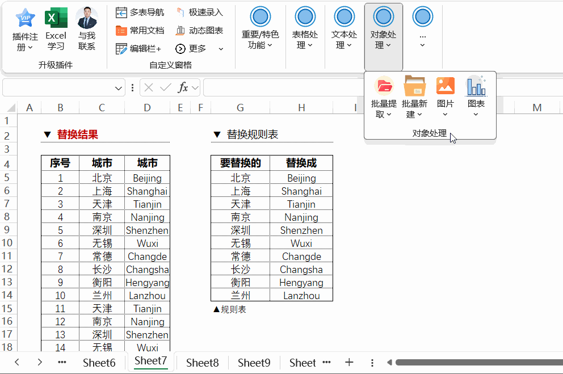This screenshot has width=563, height=374.
Task: Show hidden sheets before Sheet6
Action: (62, 362)
